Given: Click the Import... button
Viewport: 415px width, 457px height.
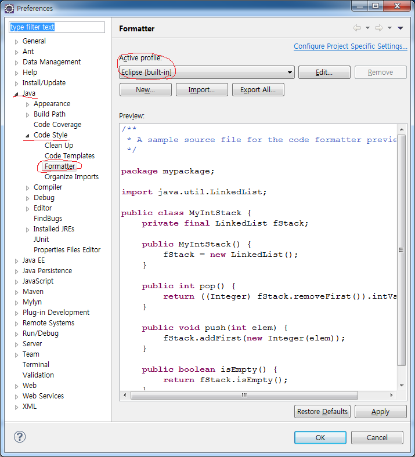Looking at the screenshot, I should coord(202,90).
